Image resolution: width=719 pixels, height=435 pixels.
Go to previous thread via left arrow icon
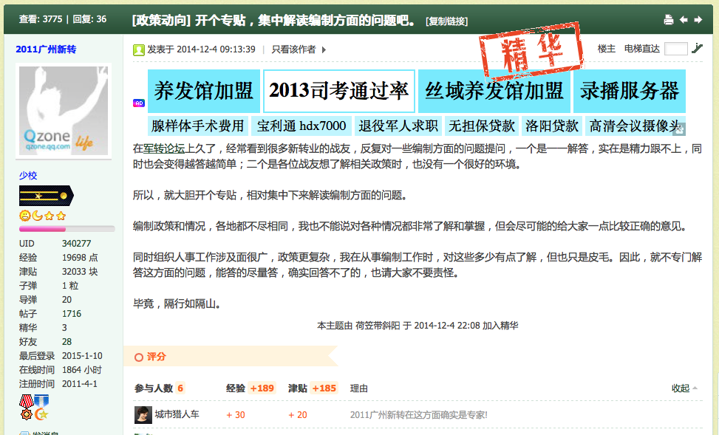coord(684,19)
